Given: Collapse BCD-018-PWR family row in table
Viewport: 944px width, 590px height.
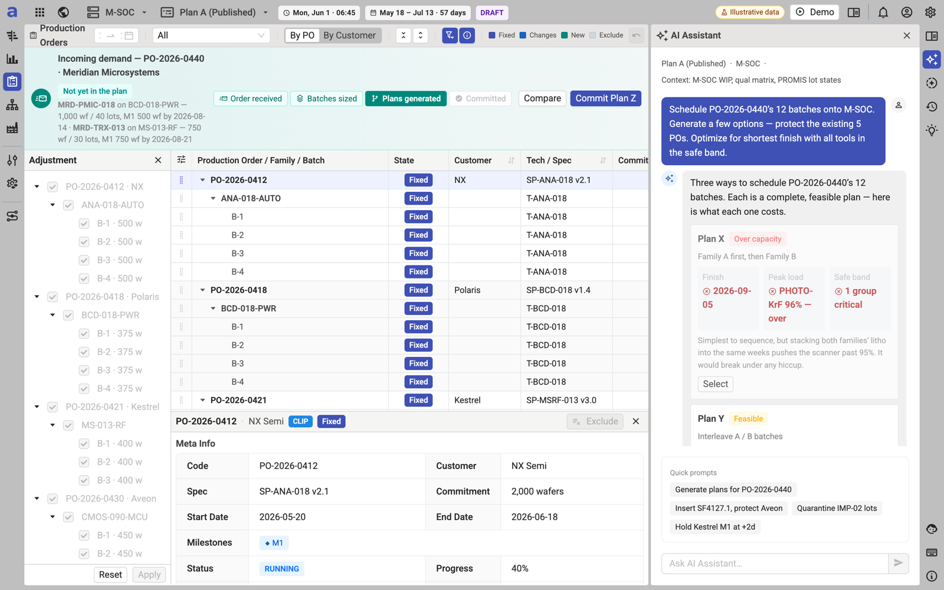Looking at the screenshot, I should tap(213, 308).
